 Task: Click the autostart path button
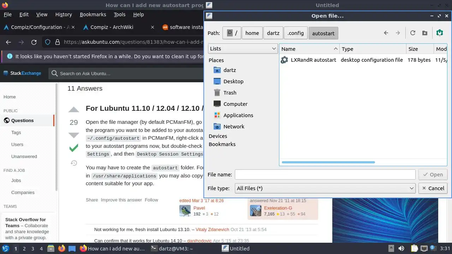click(323, 33)
